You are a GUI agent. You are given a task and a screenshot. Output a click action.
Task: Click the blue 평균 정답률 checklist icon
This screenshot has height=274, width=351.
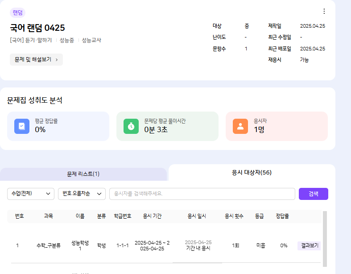pyautogui.click(x=22, y=126)
